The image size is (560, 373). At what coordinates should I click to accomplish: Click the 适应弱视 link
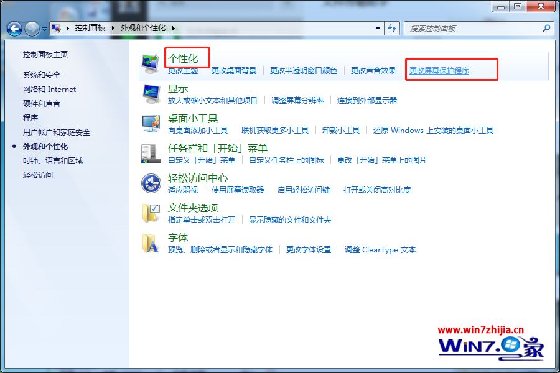(x=183, y=190)
